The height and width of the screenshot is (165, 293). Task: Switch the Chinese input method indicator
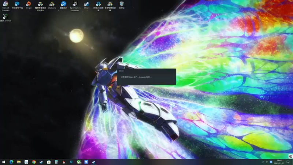[267, 162]
